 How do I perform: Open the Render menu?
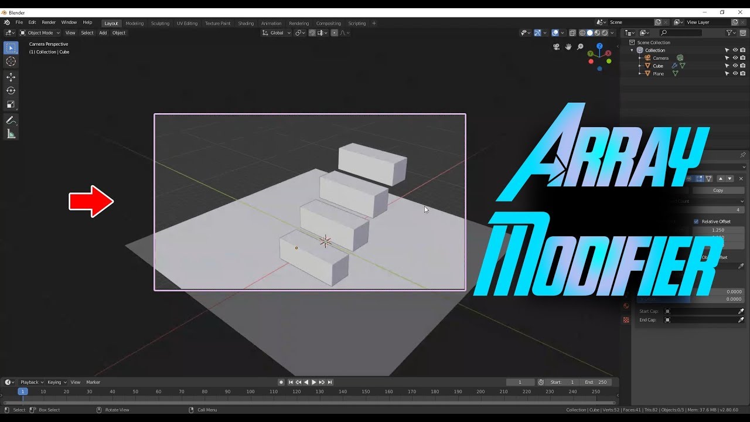pos(49,22)
